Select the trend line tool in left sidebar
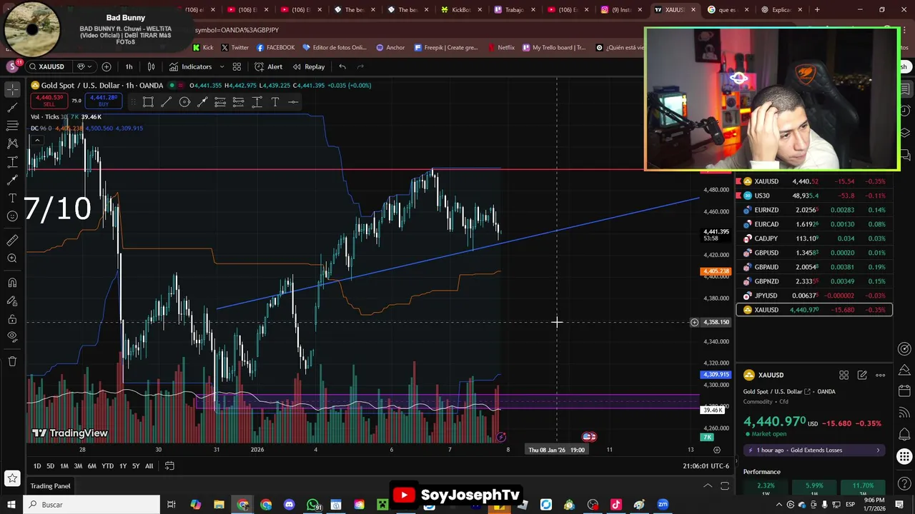The width and height of the screenshot is (915, 514). (x=12, y=108)
